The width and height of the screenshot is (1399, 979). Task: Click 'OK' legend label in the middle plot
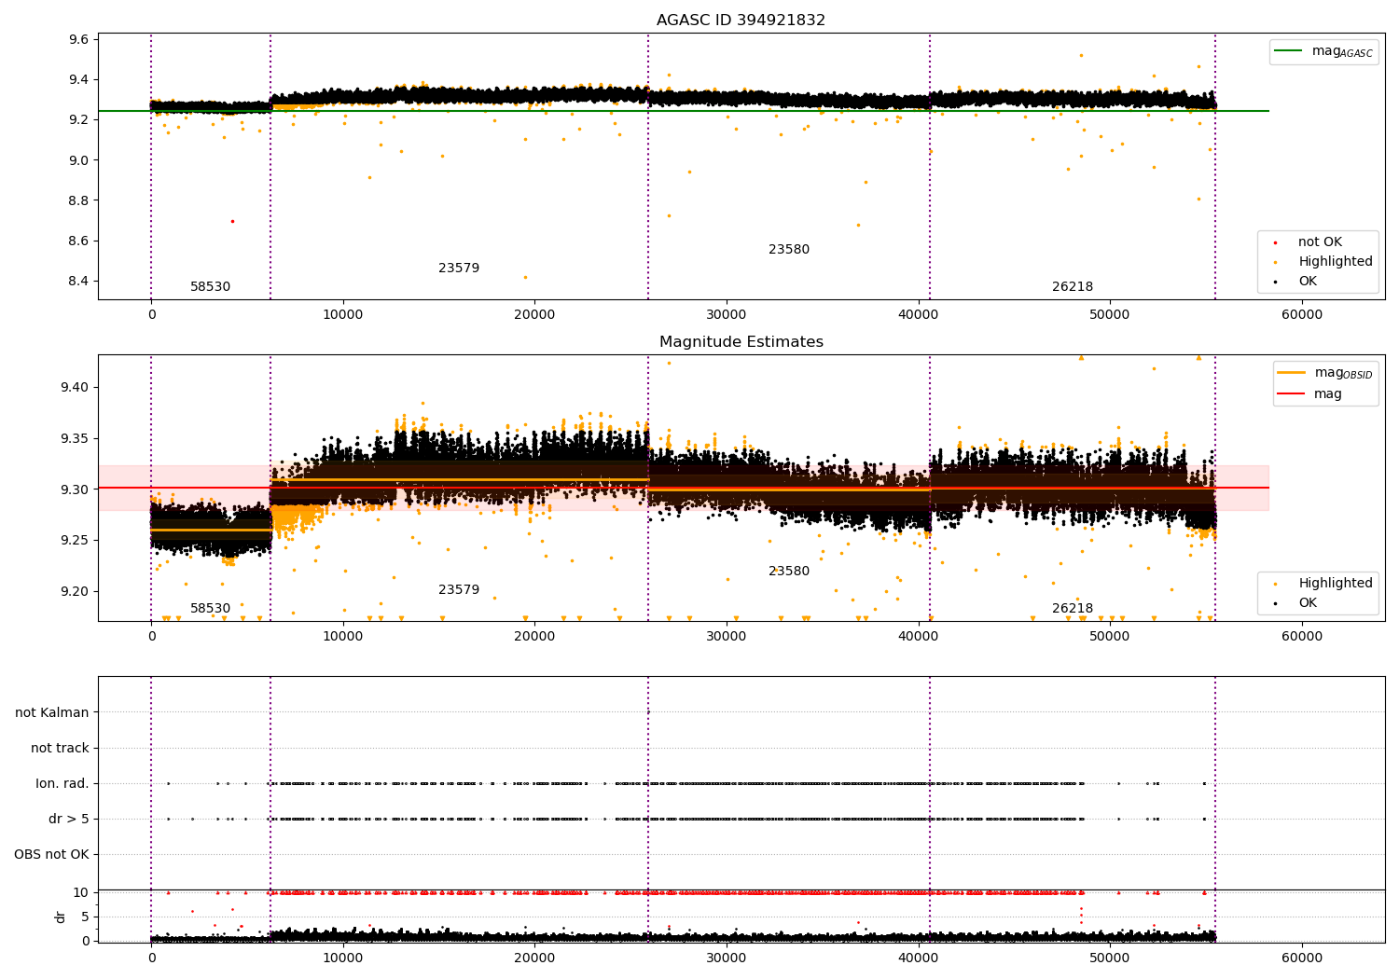[x=1308, y=603]
